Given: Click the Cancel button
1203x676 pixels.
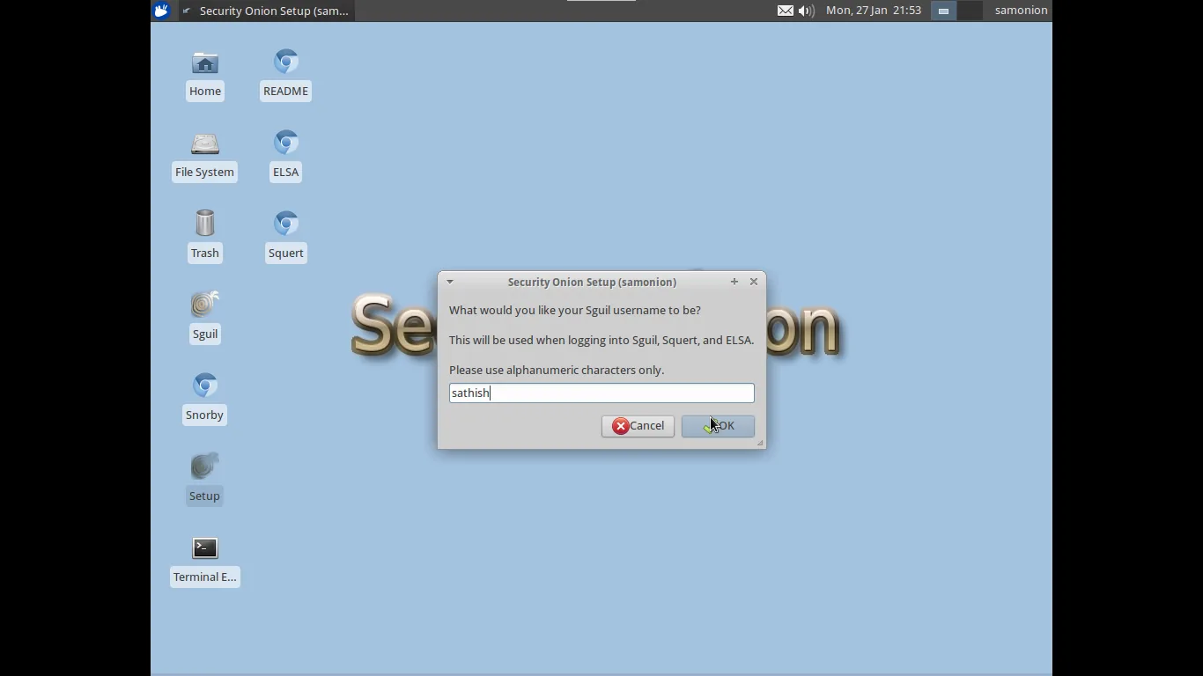Looking at the screenshot, I should pyautogui.click(x=638, y=426).
